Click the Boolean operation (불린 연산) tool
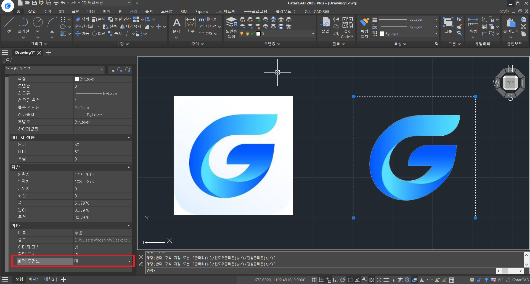This screenshot has width=530, height=284. 120,19
